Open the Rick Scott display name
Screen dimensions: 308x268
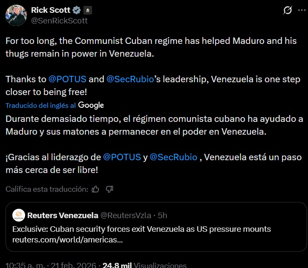coord(51,11)
